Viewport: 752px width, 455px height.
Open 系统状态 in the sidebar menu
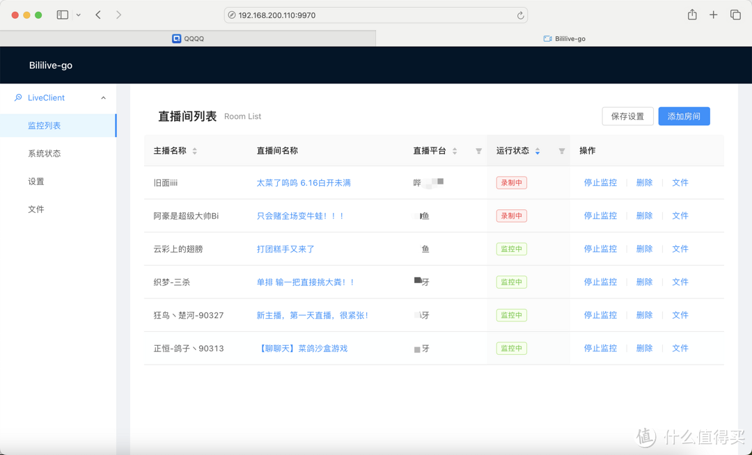pyautogui.click(x=45, y=153)
